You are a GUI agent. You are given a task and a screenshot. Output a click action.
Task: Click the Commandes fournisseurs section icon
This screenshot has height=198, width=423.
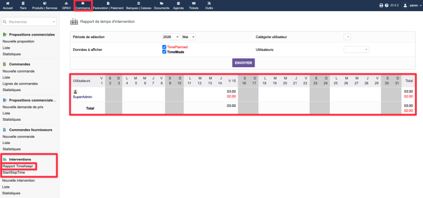pyautogui.click(x=5, y=130)
